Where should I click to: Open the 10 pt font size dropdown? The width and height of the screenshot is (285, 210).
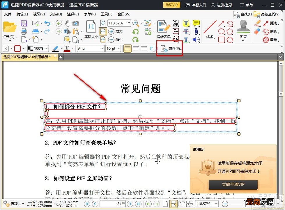point(118,49)
